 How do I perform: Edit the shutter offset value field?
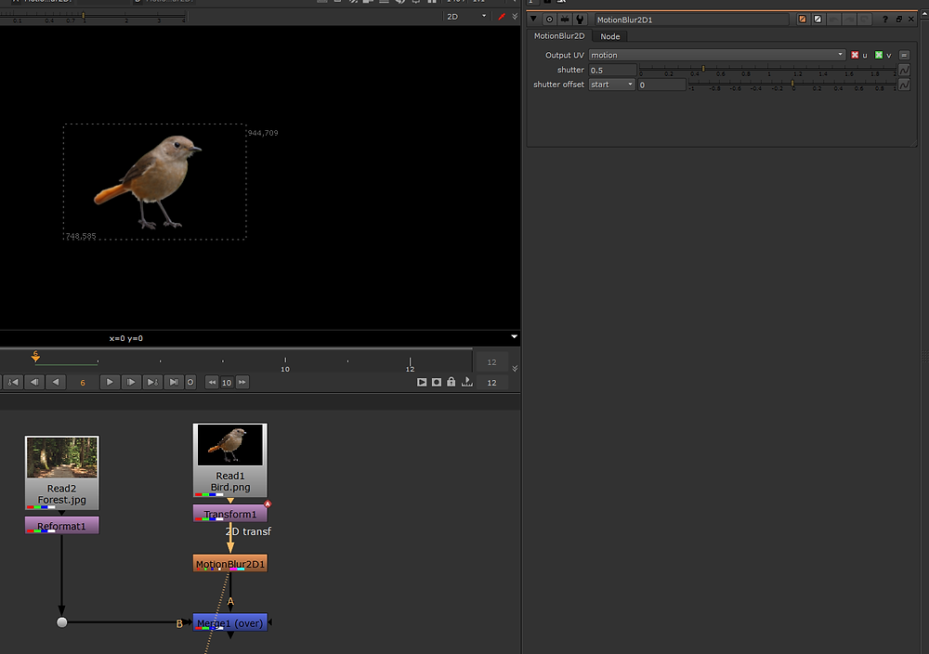[661, 85]
